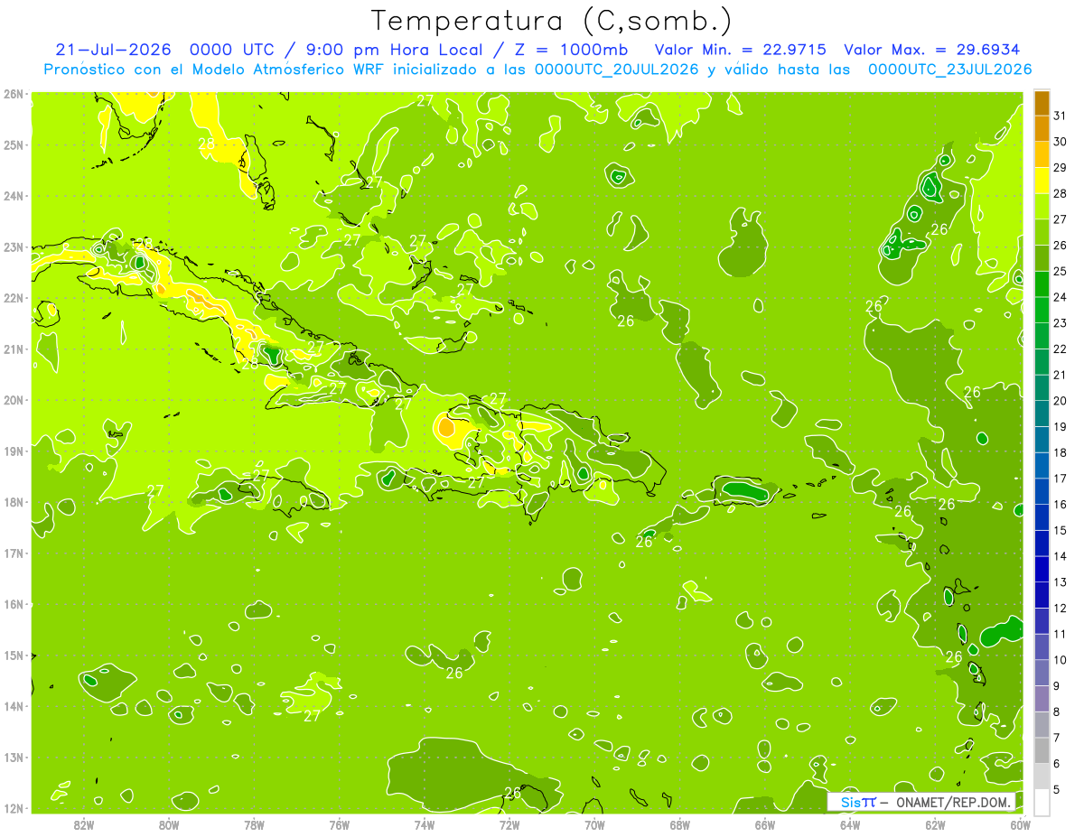Click the "66W" longitude label
The image size is (1084, 837).
point(764,824)
